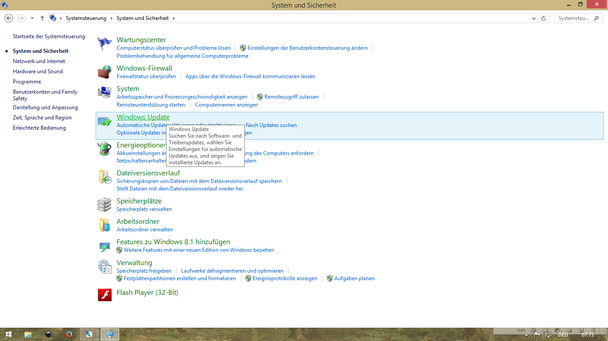
Task: Select Benutzerkonten und Family Safety
Action: pyautogui.click(x=45, y=95)
